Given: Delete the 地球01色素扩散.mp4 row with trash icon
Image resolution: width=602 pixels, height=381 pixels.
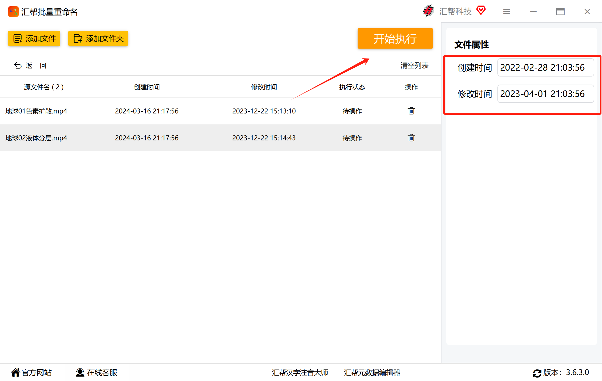Looking at the screenshot, I should click(x=411, y=111).
